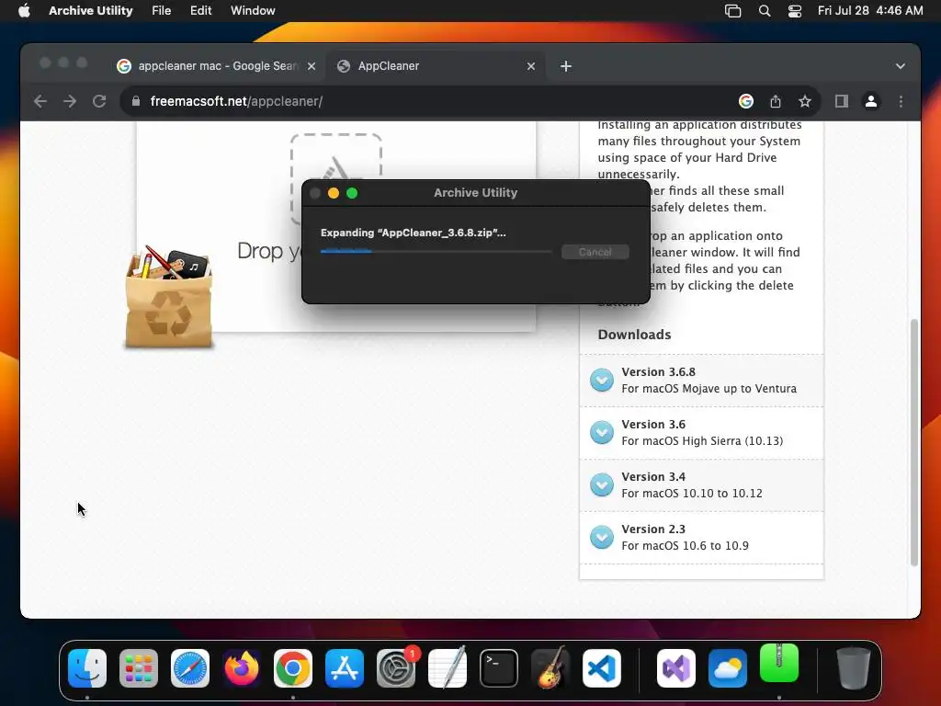The image size is (941, 706).
Task: Click the Downloads heading
Action: coord(634,335)
